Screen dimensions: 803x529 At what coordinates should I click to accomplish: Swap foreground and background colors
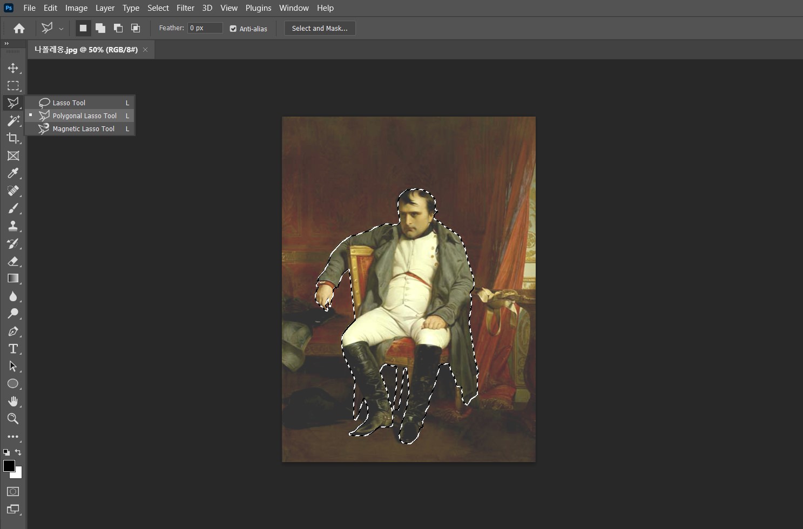coord(18,452)
